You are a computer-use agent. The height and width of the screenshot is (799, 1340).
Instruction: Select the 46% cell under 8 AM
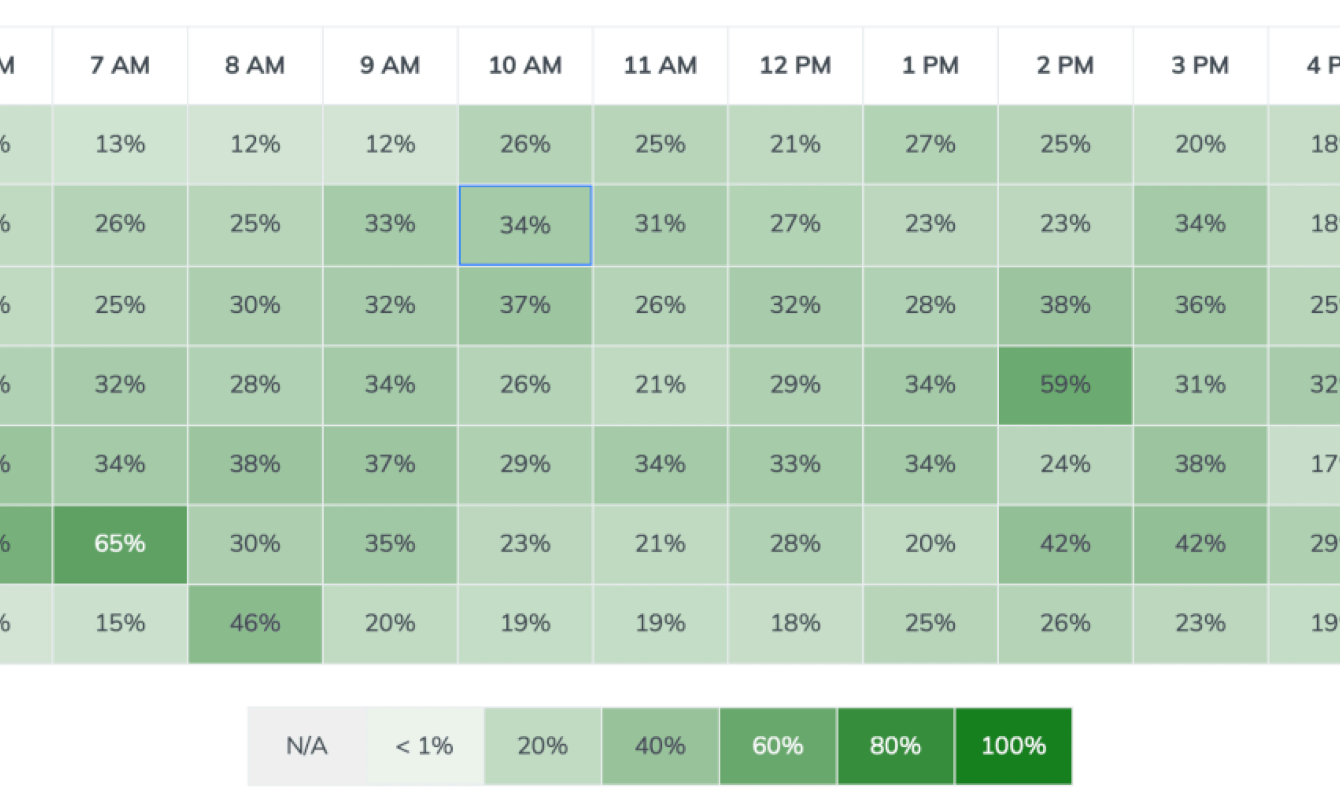[255, 624]
